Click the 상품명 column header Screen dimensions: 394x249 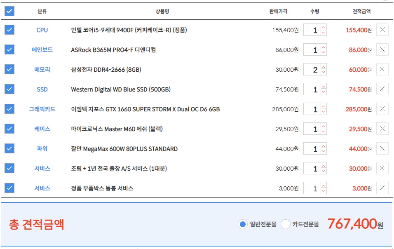coord(162,11)
